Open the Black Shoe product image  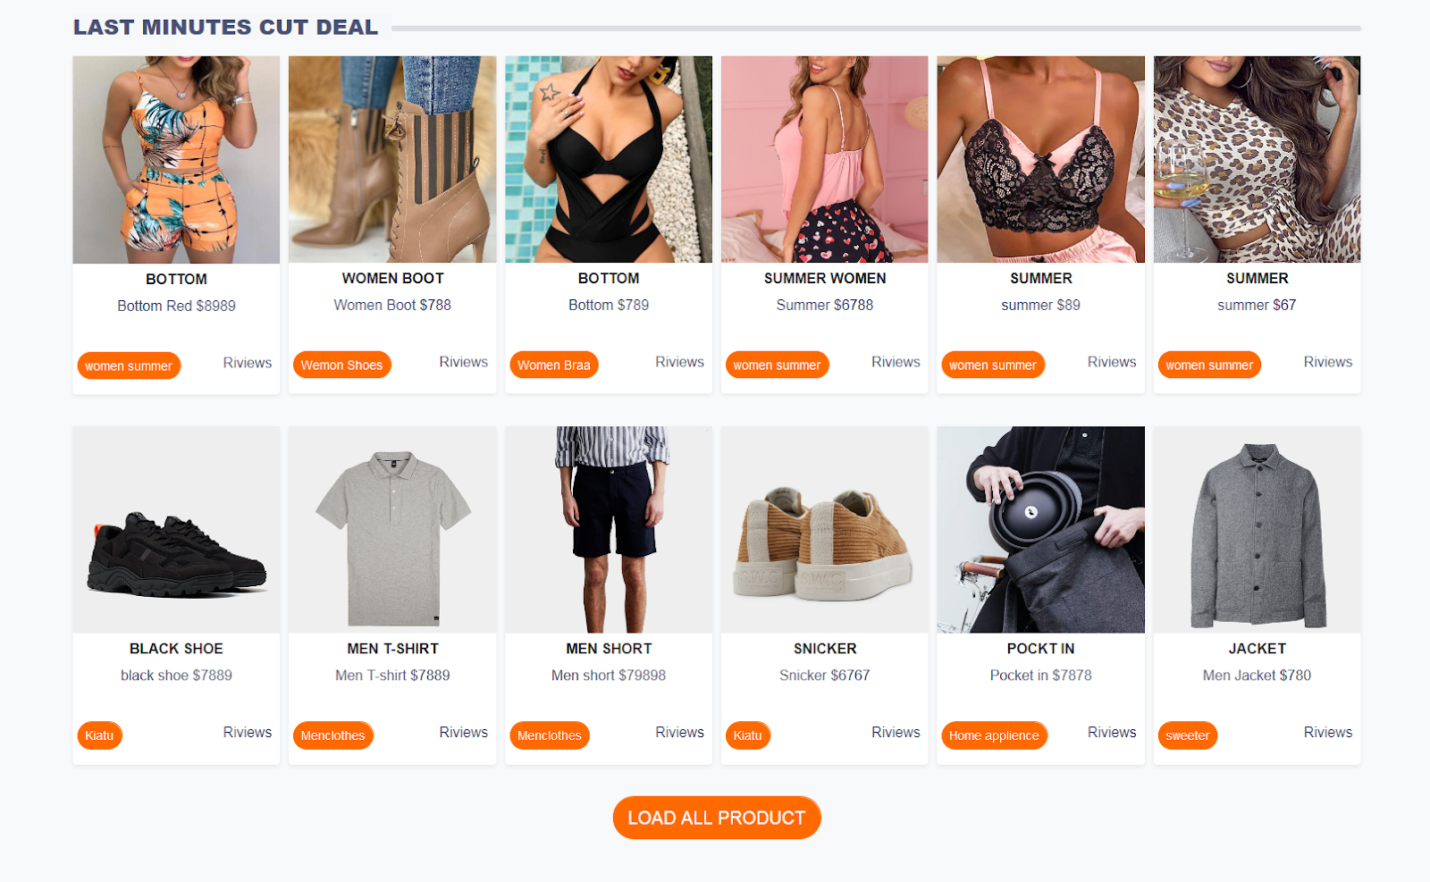tap(176, 530)
